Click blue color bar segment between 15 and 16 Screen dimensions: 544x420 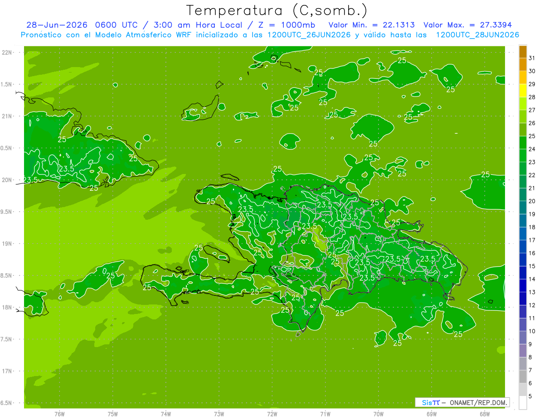point(523,260)
